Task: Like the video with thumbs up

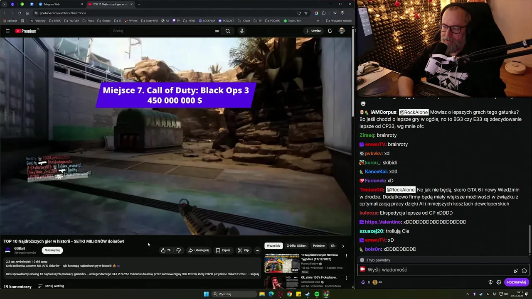Action: (166, 250)
